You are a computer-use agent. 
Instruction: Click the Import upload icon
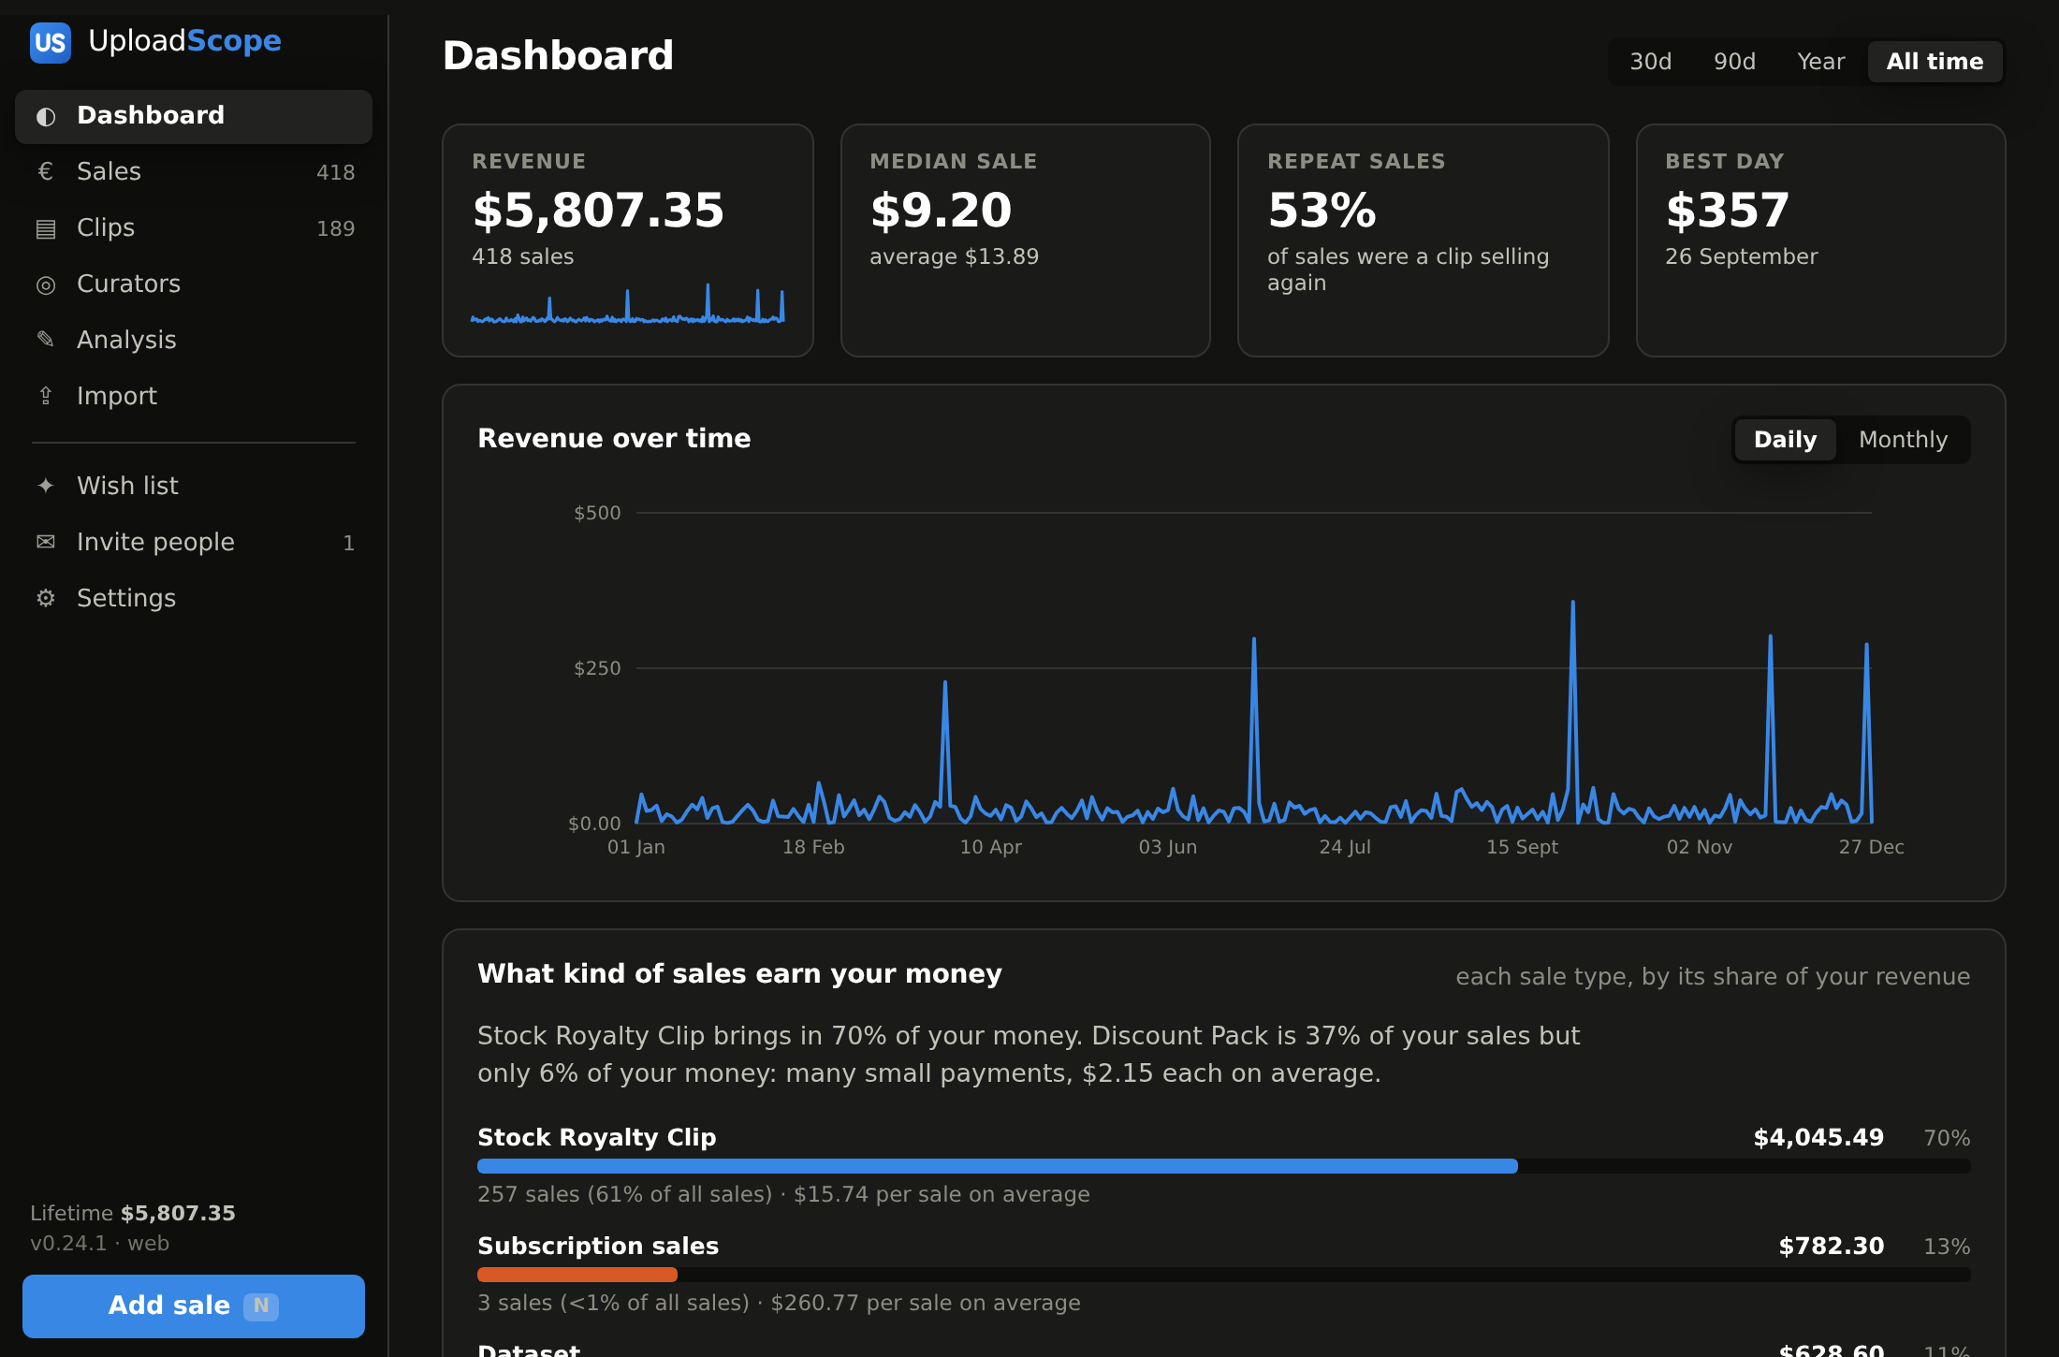pos(46,396)
